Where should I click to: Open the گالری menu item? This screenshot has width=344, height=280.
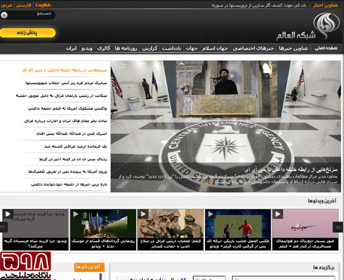pyautogui.click(x=104, y=48)
